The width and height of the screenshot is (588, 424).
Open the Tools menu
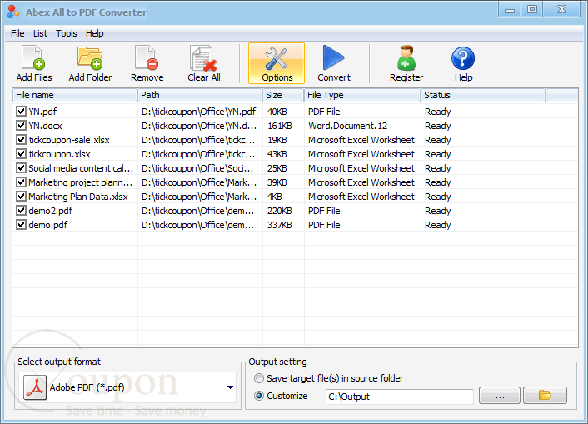[x=67, y=33]
